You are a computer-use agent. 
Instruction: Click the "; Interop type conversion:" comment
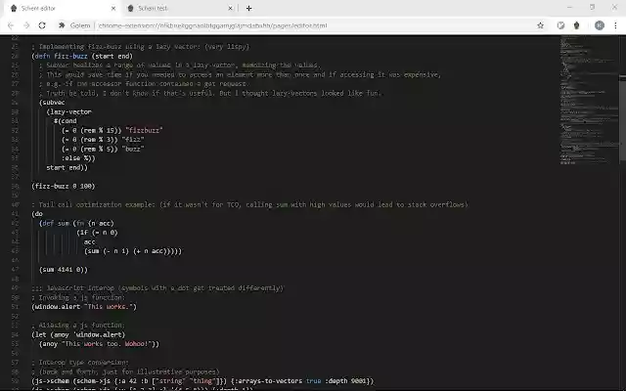point(80,363)
